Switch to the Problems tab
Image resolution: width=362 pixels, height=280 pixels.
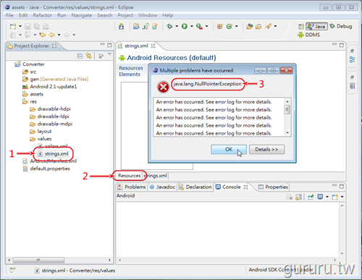pos(132,187)
